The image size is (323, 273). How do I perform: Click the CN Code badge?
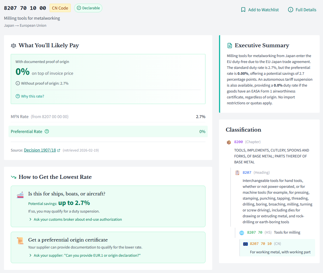(60, 8)
